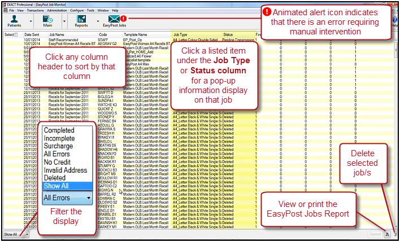Click the GAPTOO C2 code cell

[x=107, y=186]
